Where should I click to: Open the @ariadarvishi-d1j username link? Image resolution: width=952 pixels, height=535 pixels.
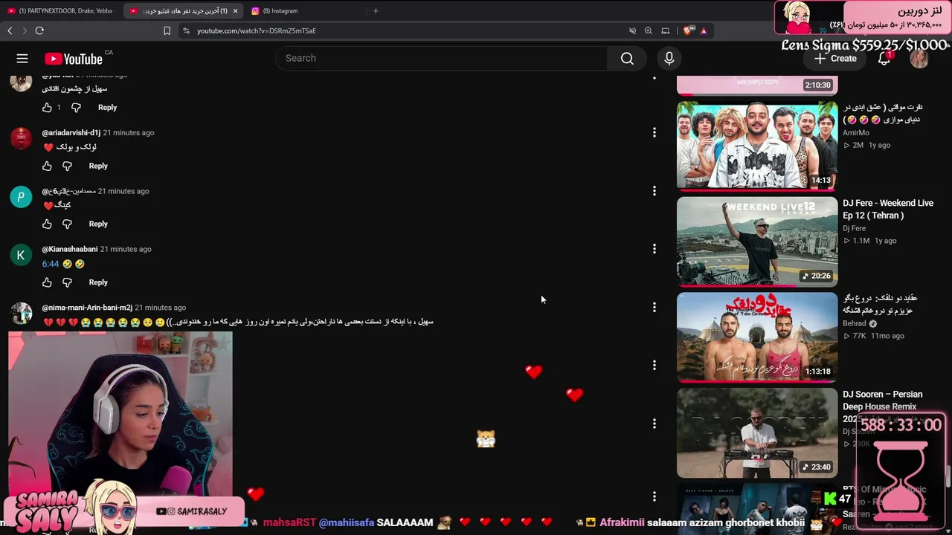[71, 132]
